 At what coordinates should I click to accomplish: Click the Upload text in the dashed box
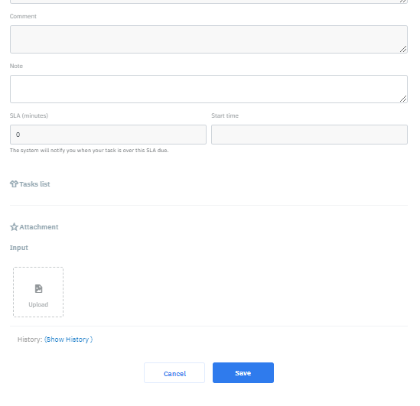38,304
